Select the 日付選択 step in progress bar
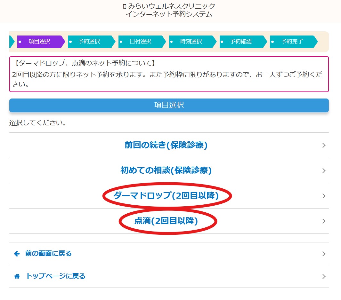Image resolution: width=341 pixels, height=300 pixels. point(142,42)
